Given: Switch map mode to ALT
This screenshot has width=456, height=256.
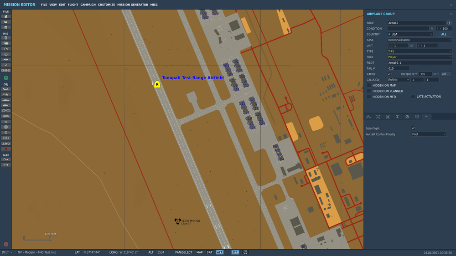Looking at the screenshot, I should 220,252.
